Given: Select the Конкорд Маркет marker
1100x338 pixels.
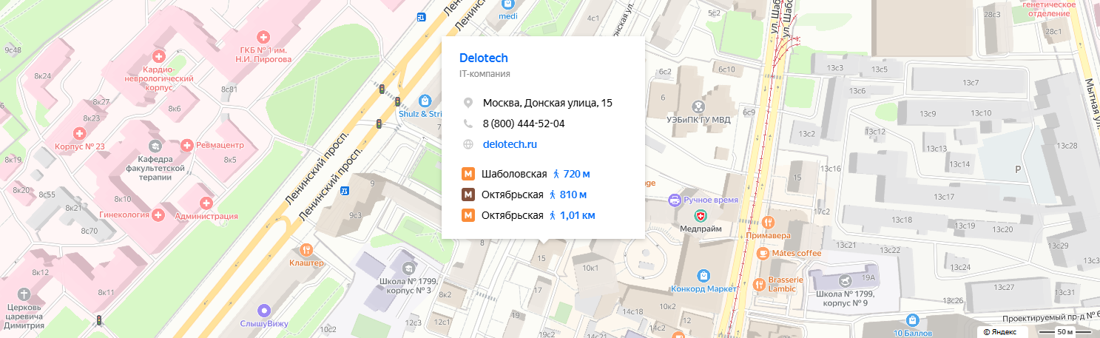Looking at the screenshot, I should pyautogui.click(x=703, y=274).
